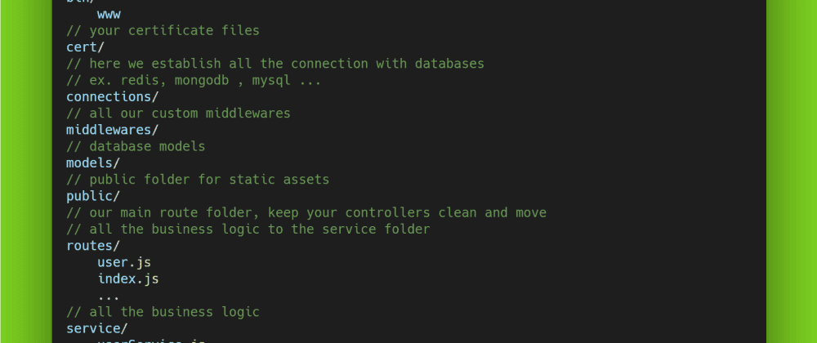Click the static assets comment line
The height and width of the screenshot is (343, 817).
198,179
